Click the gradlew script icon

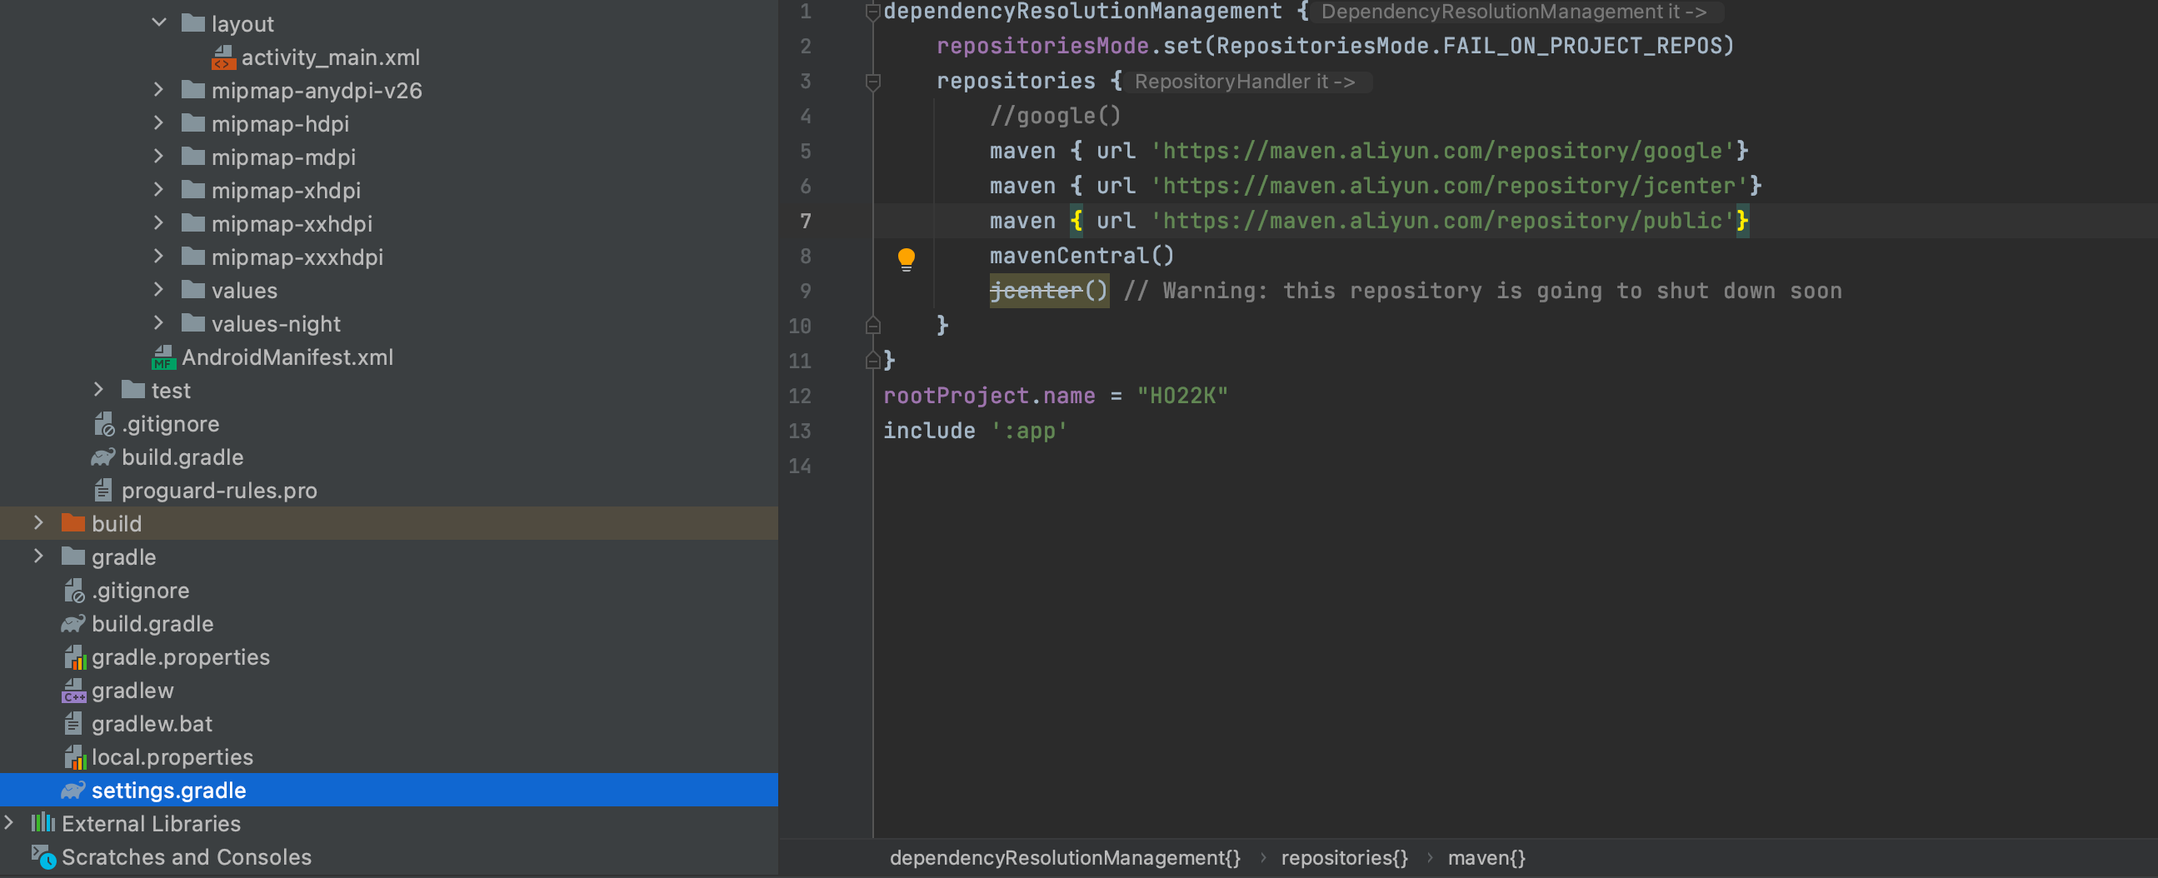[73, 691]
